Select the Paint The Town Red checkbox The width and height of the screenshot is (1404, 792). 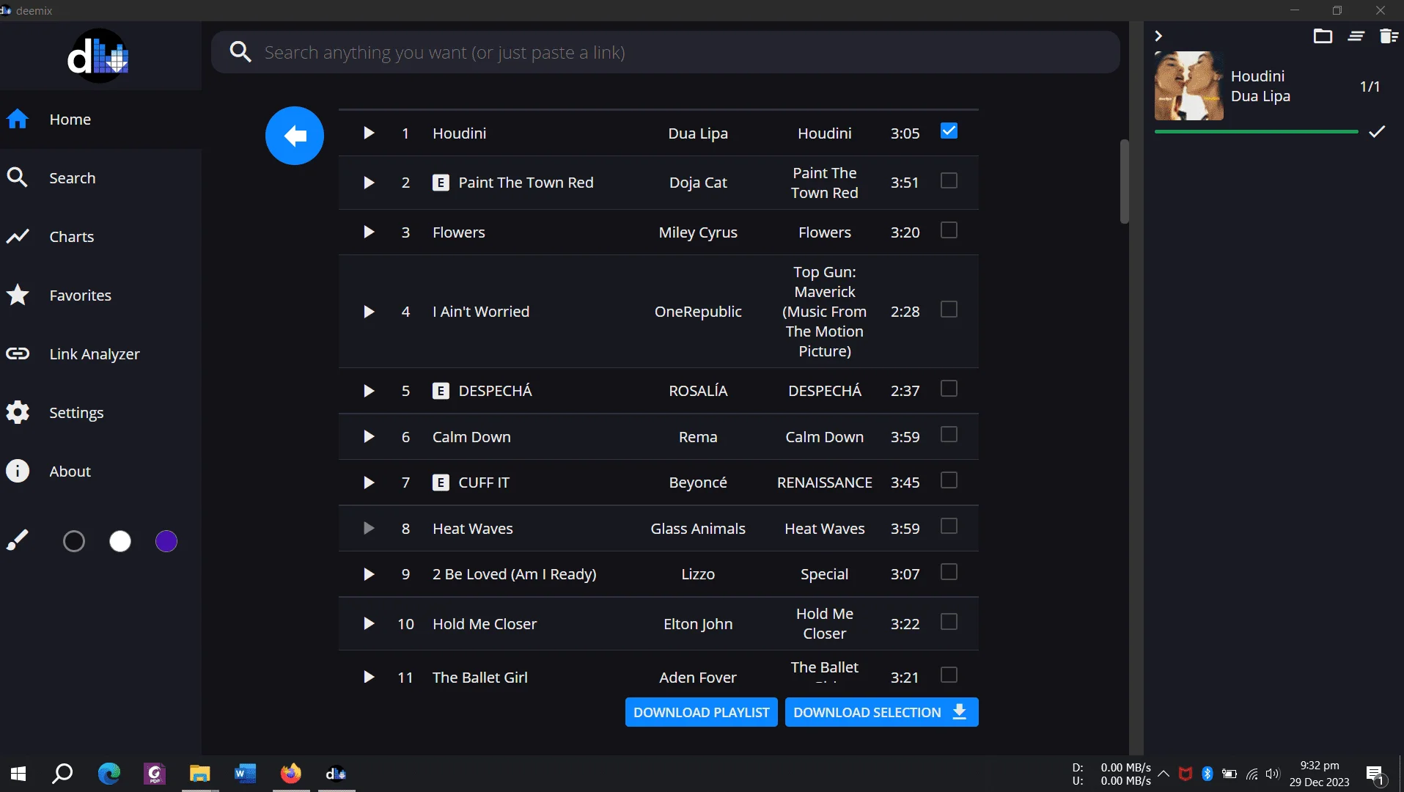(x=949, y=180)
